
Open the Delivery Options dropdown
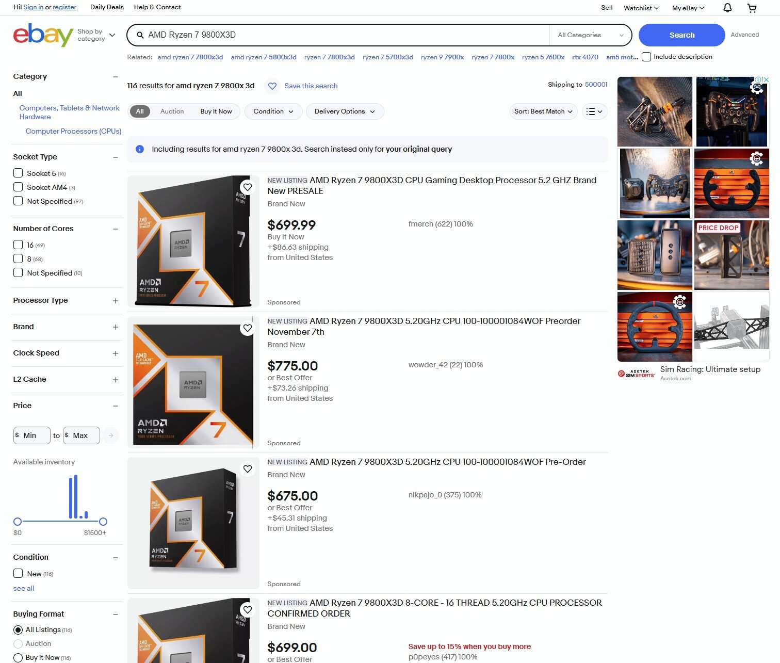coord(345,111)
